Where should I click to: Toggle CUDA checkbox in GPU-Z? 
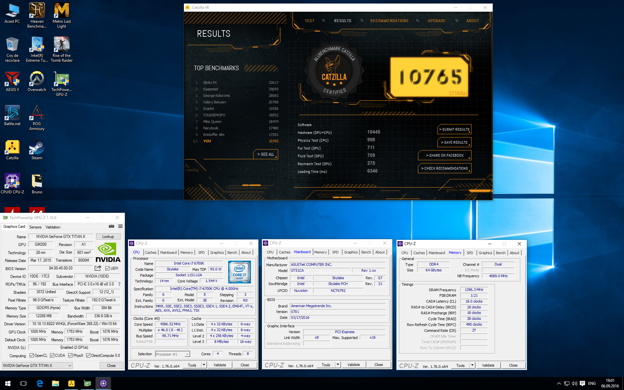(52, 356)
